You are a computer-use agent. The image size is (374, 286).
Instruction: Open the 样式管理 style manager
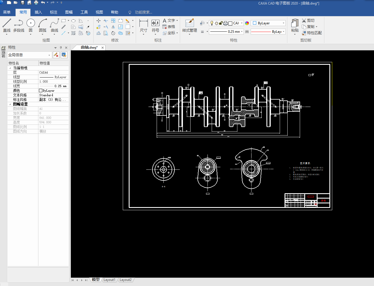(x=189, y=23)
